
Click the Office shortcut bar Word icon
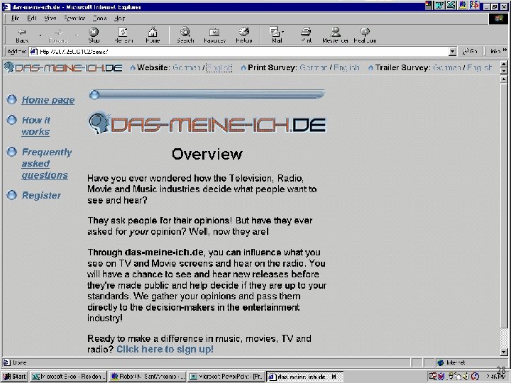click(x=439, y=6)
